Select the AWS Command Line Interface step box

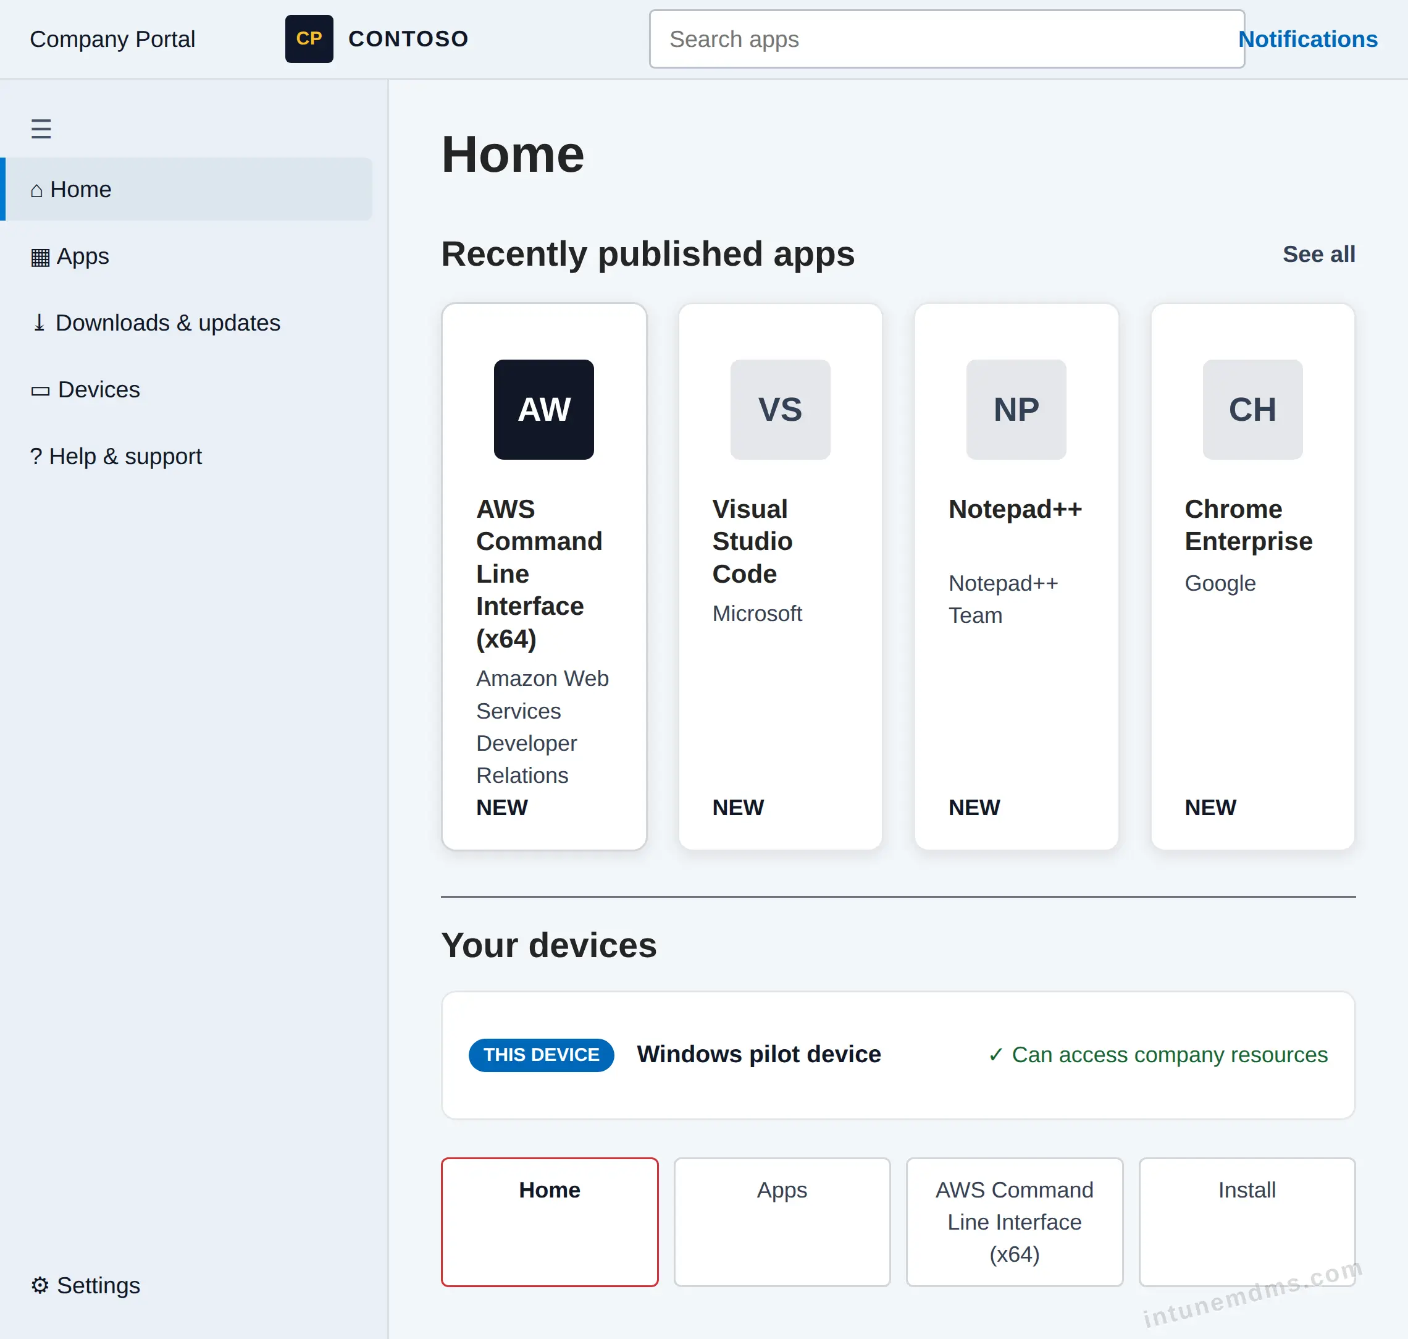[1014, 1222]
